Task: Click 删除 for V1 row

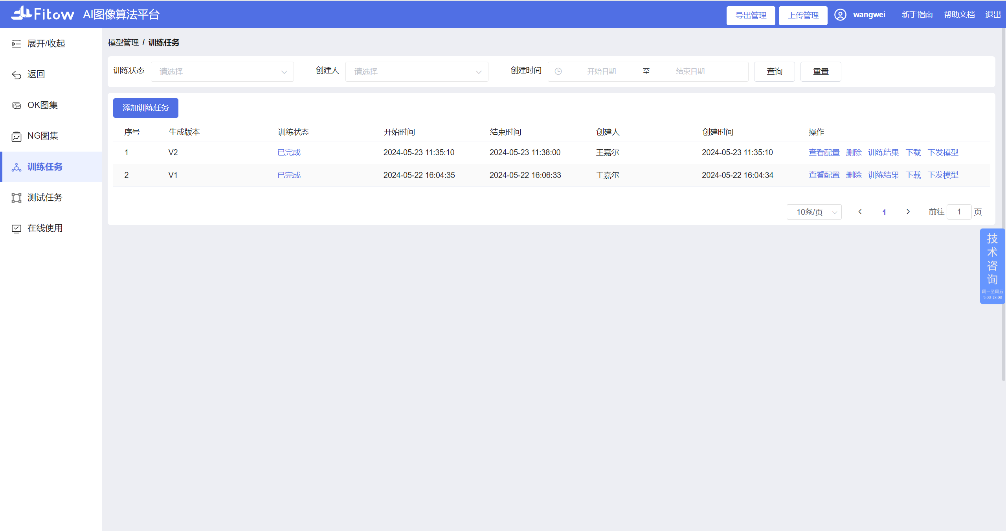Action: click(x=854, y=175)
